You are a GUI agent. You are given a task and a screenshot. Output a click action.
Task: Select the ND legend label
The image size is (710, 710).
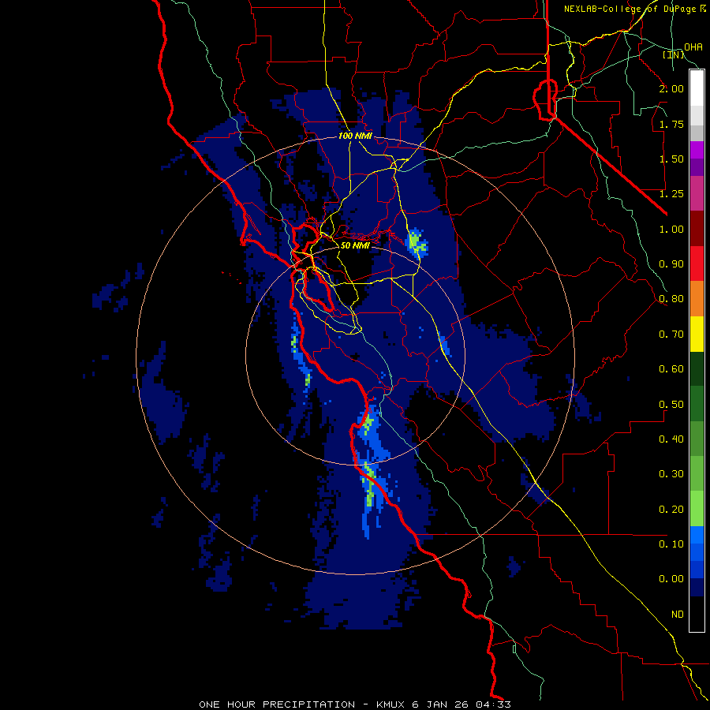(x=678, y=615)
